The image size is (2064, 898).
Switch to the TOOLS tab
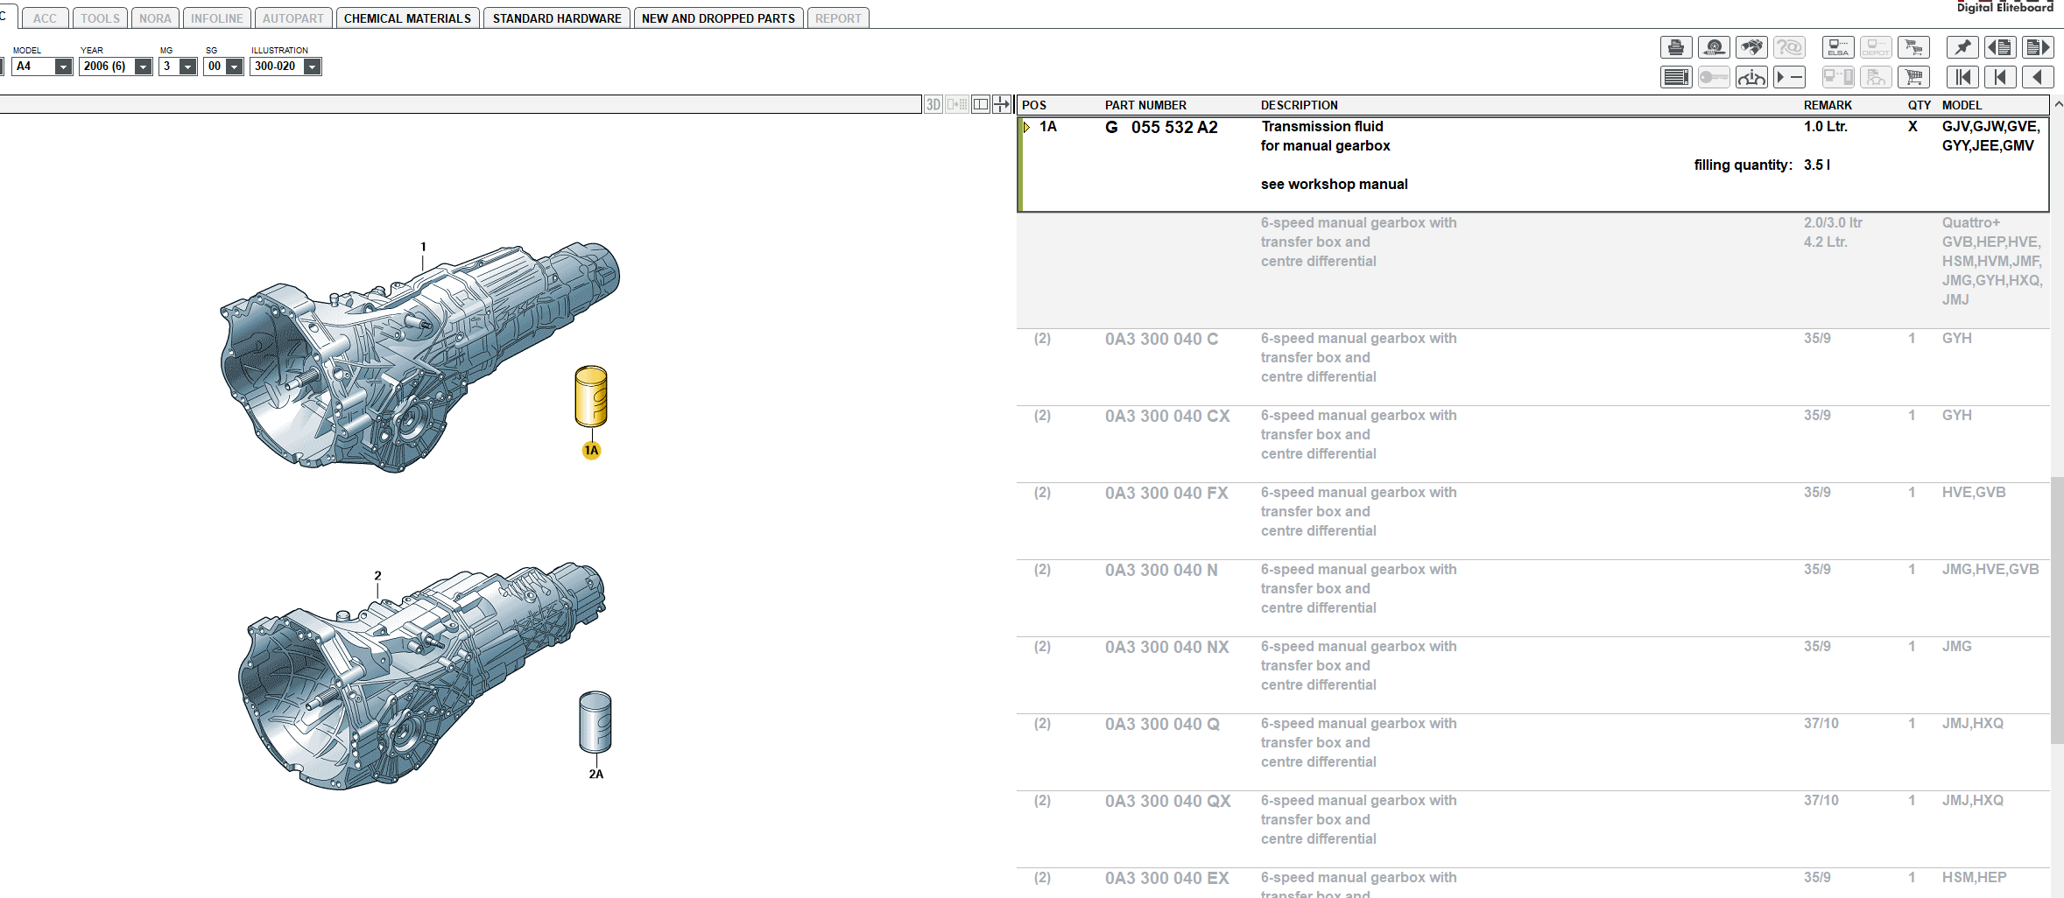[100, 18]
